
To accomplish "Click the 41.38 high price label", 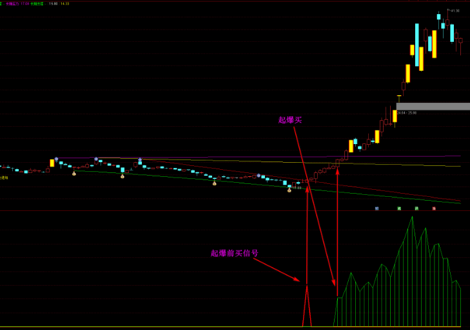I will [x=455, y=10].
